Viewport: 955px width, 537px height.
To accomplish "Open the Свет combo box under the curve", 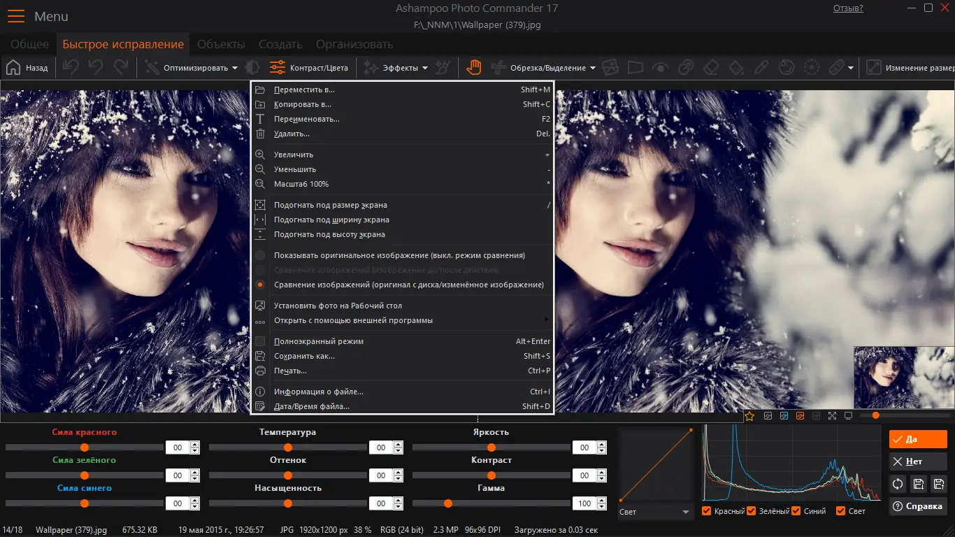I will (654, 512).
